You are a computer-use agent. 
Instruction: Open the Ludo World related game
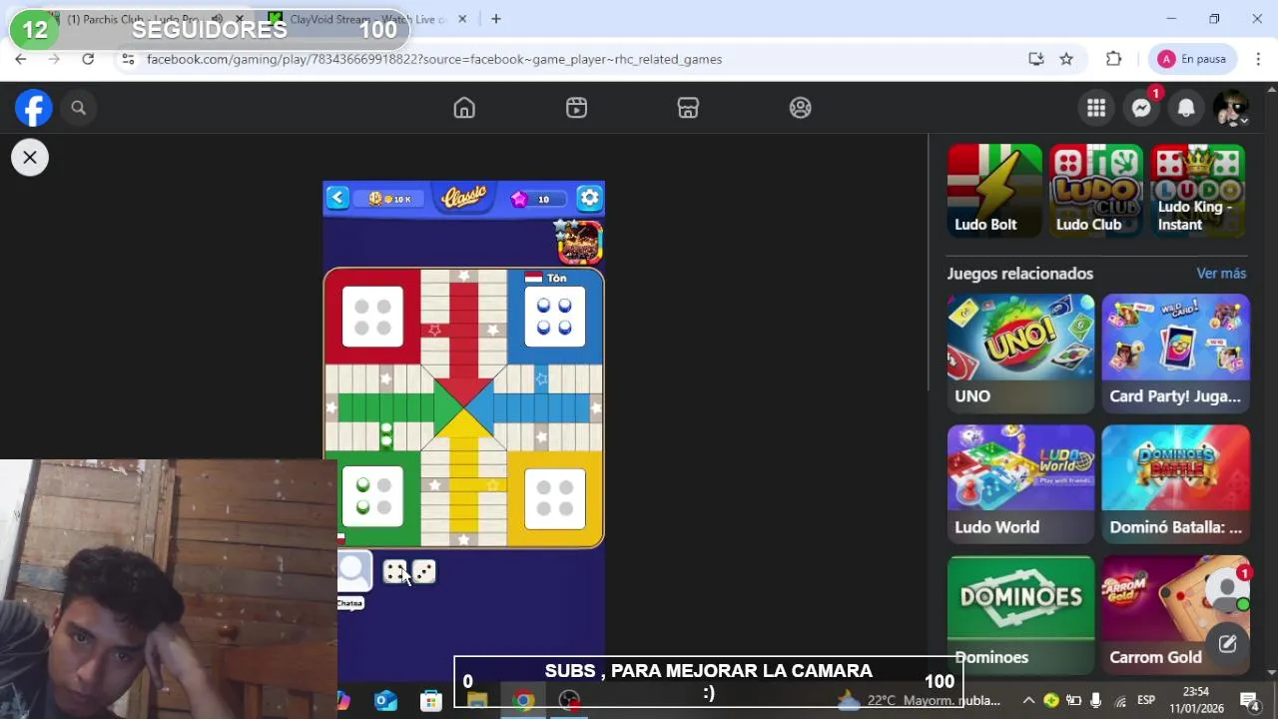(x=1020, y=484)
